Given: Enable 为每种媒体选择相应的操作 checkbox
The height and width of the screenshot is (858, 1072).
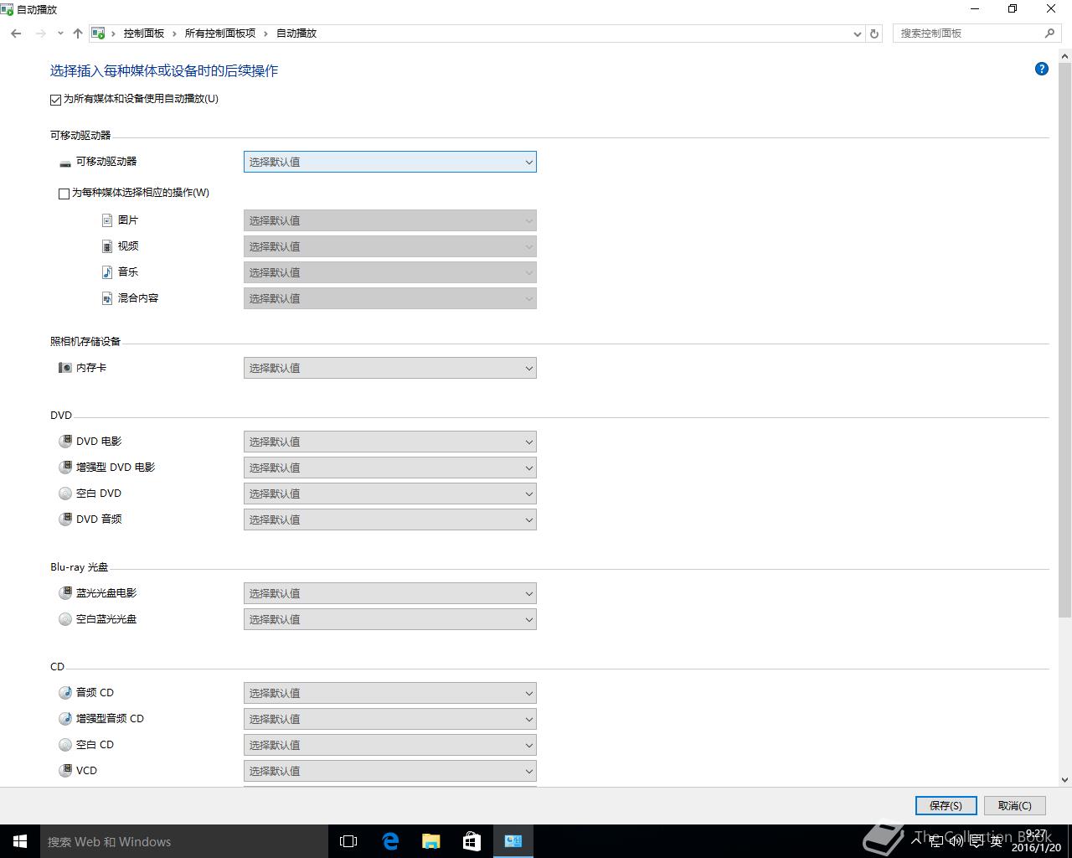Looking at the screenshot, I should (64, 194).
